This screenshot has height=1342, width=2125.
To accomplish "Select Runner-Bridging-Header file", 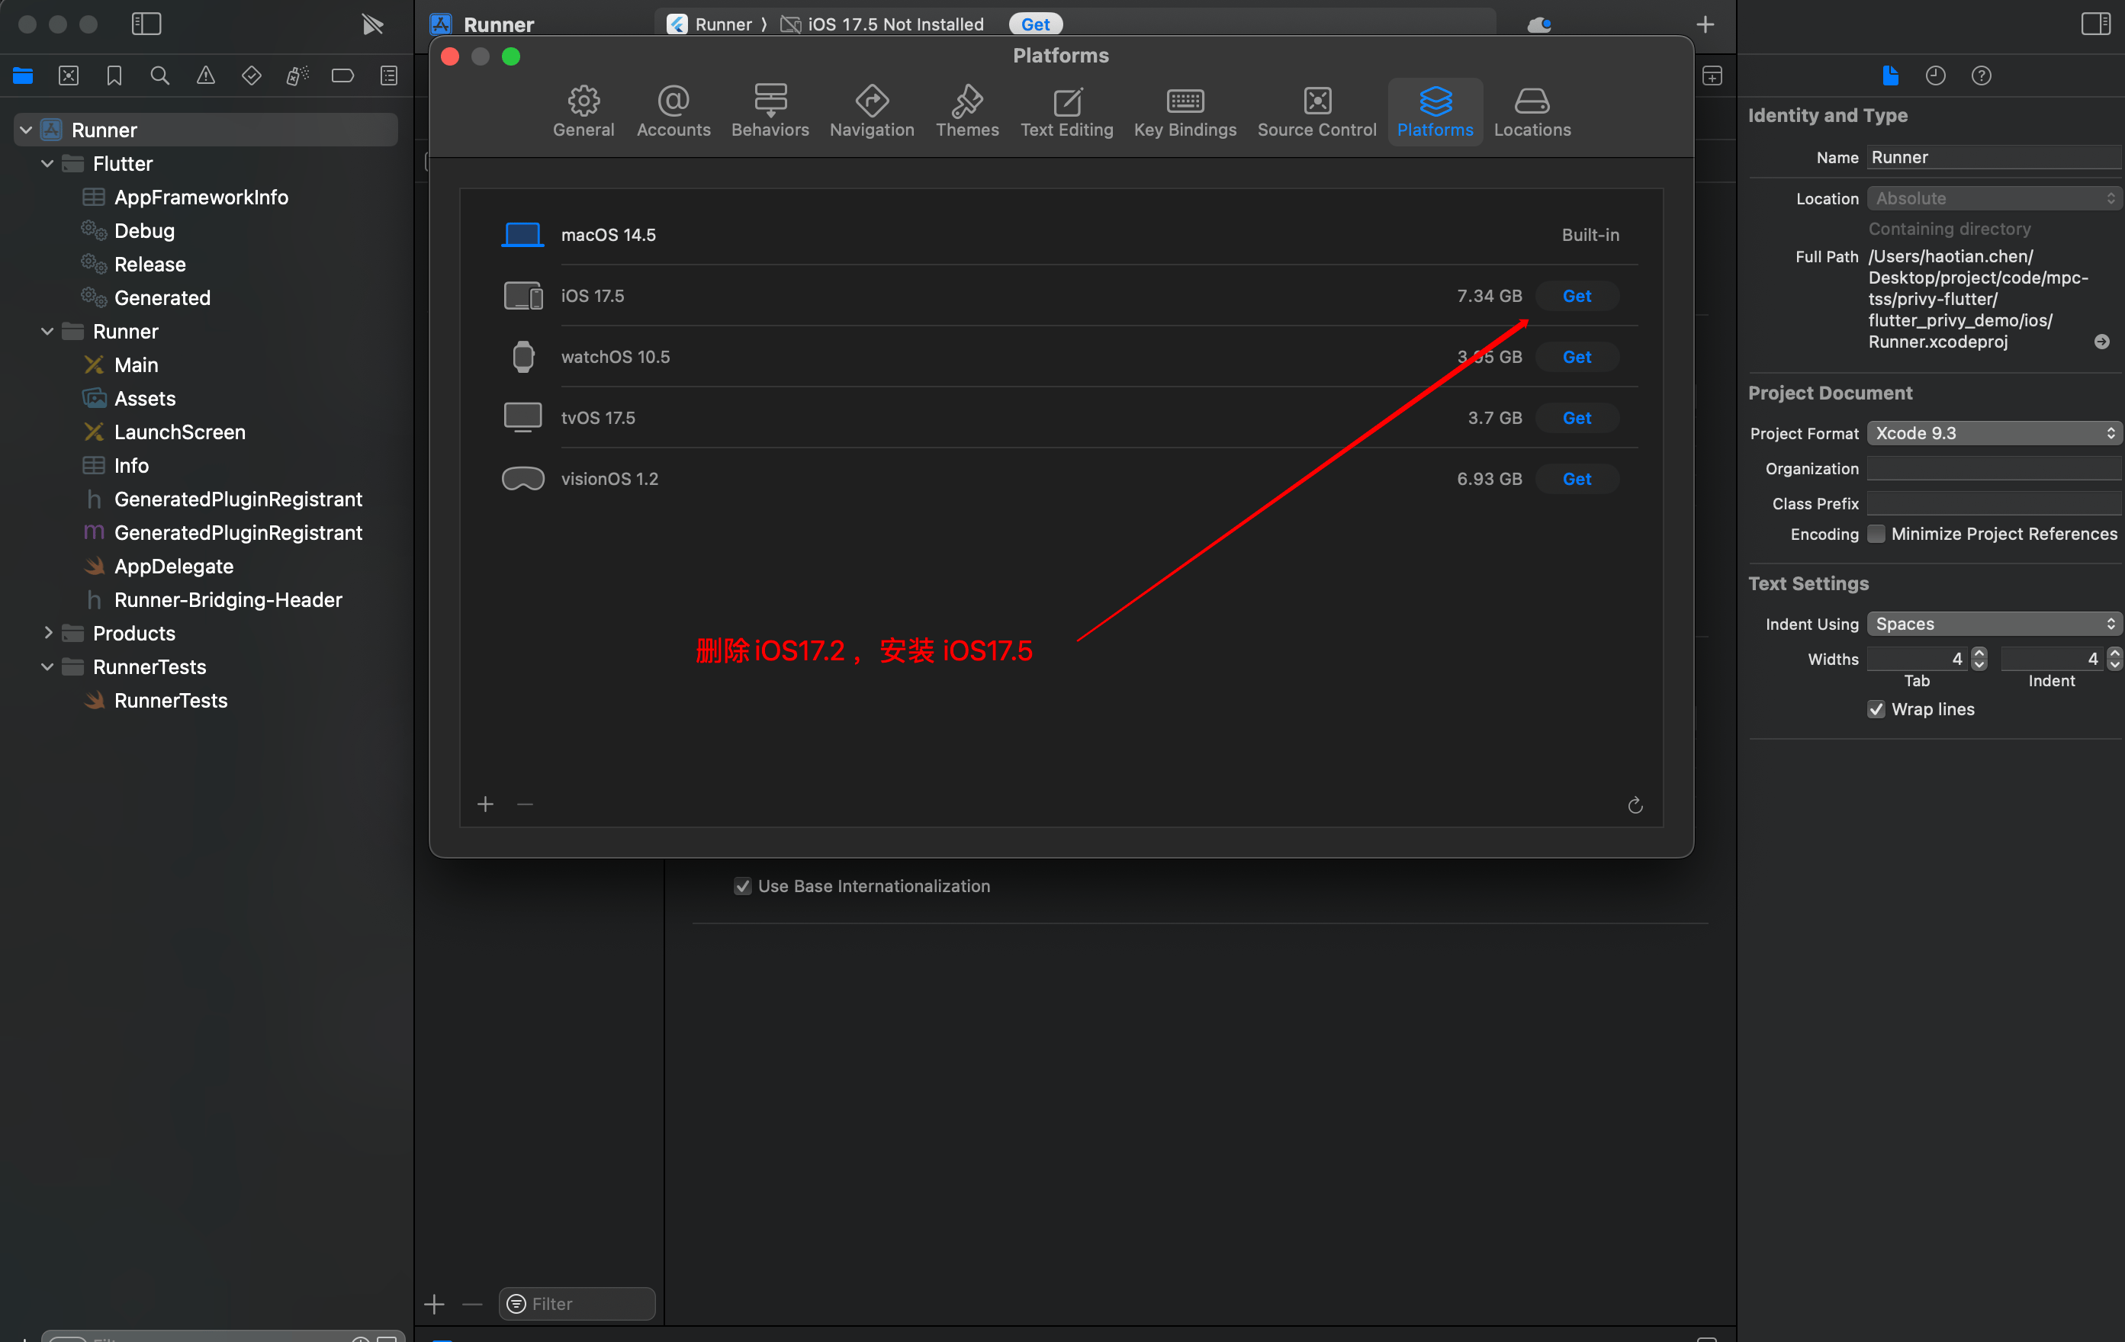I will (227, 599).
